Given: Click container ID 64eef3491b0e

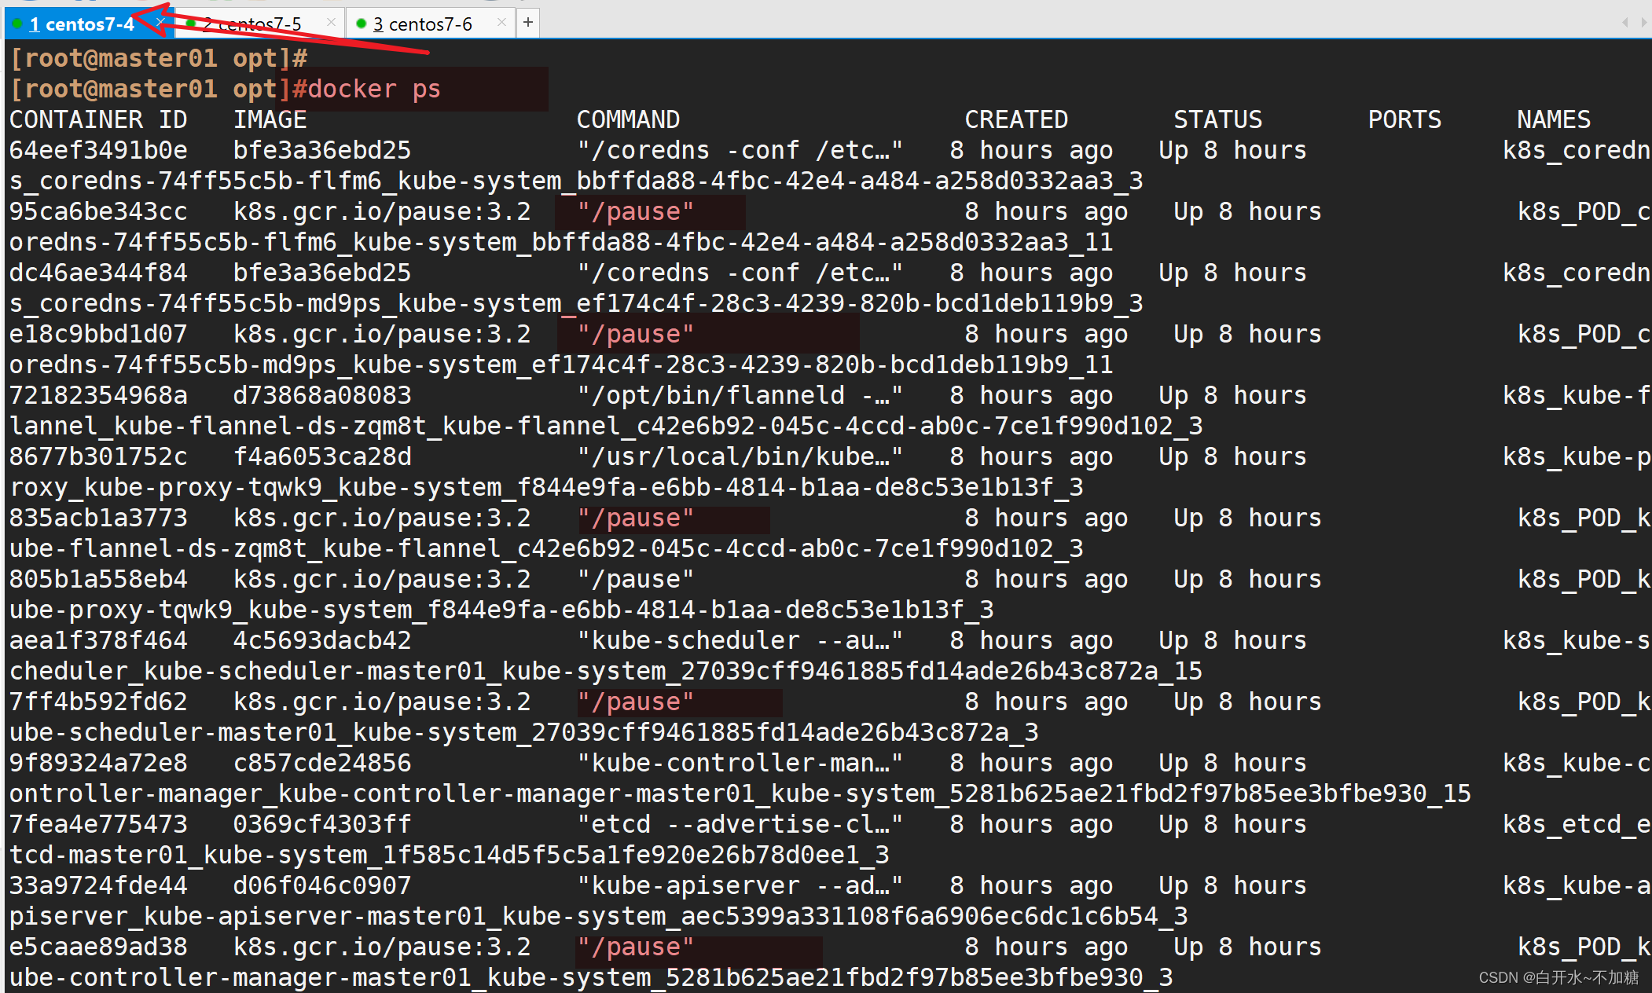Looking at the screenshot, I should pos(97,150).
